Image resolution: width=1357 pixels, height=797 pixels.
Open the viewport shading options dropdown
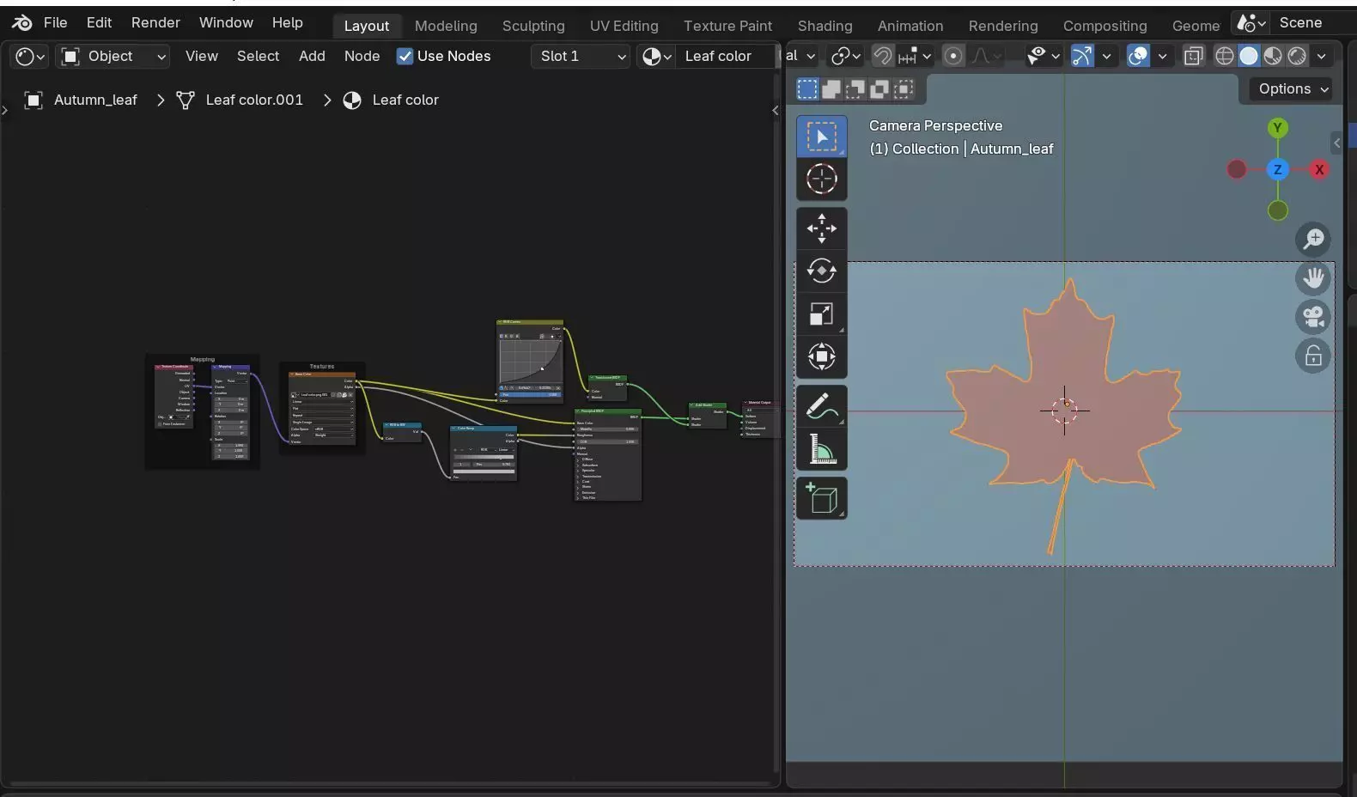[x=1322, y=57]
